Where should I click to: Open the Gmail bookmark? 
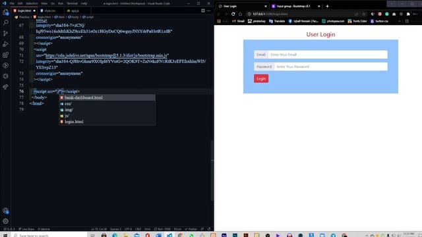238,21
